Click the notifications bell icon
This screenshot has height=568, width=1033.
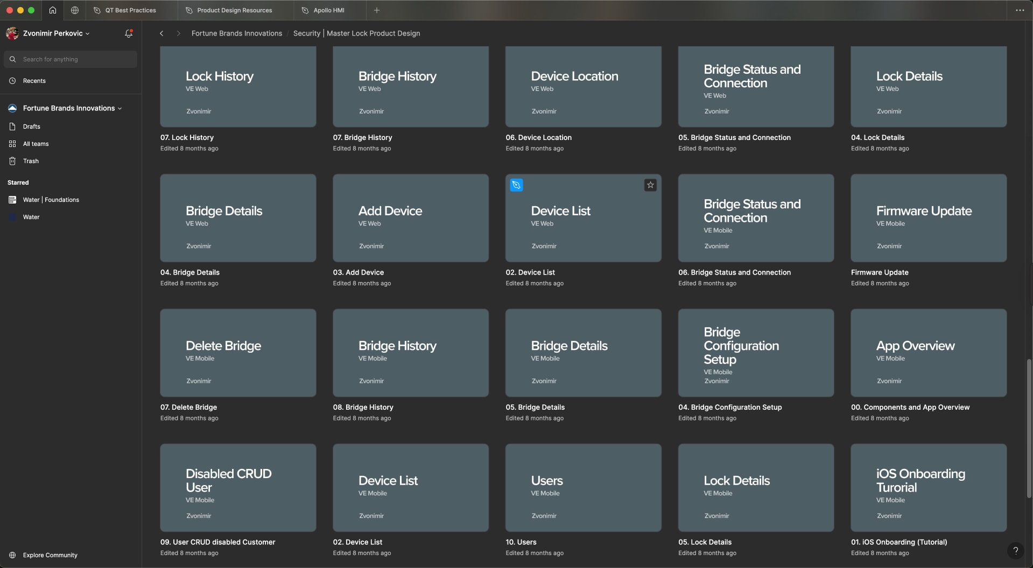(128, 33)
